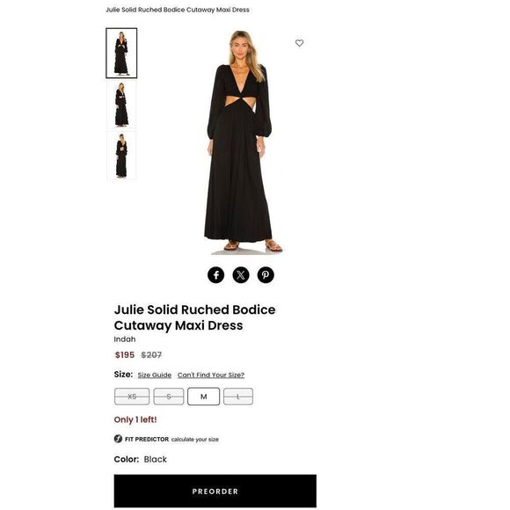
Task: Share the dress on Facebook
Action: [216, 275]
